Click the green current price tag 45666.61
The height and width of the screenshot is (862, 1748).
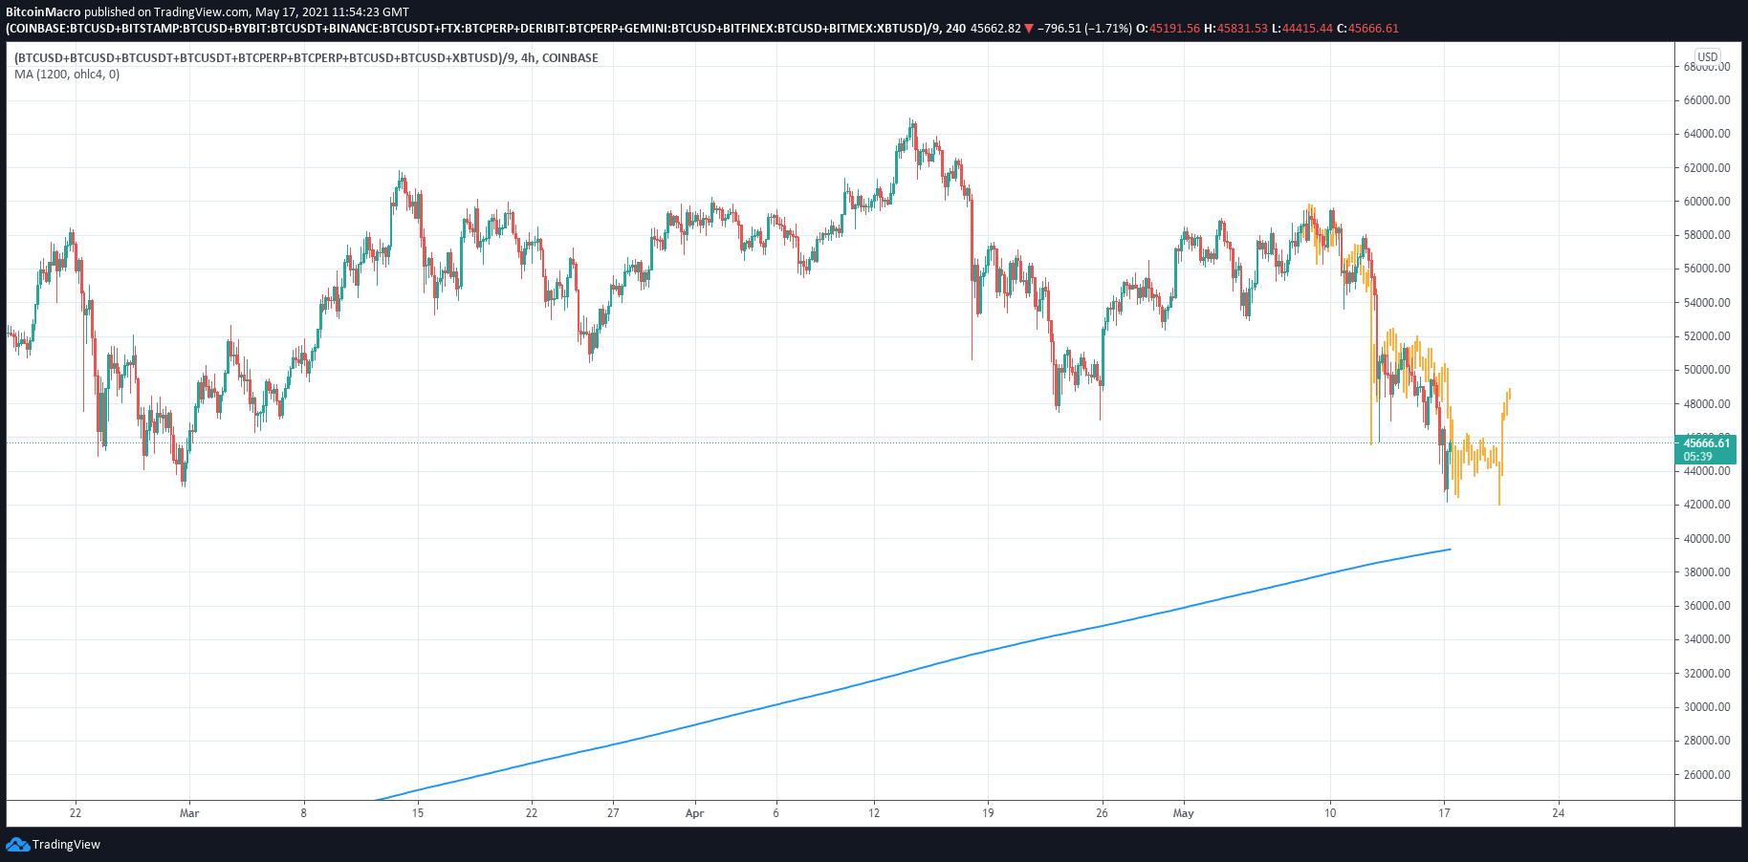[1706, 442]
